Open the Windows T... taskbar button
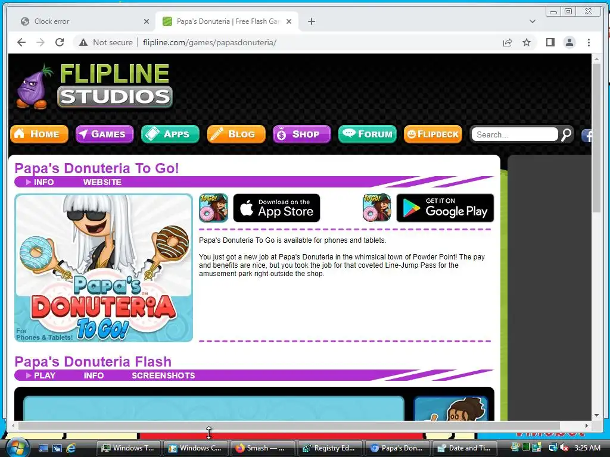The image size is (610, 457). click(x=129, y=448)
